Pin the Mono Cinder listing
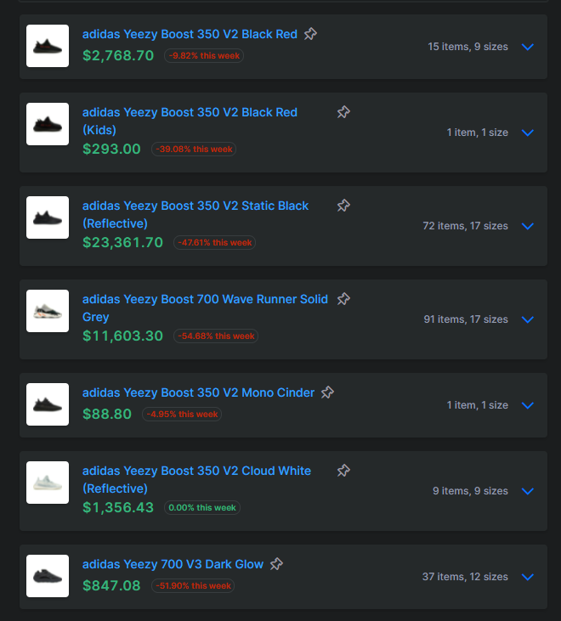The width and height of the screenshot is (561, 621). point(327,392)
